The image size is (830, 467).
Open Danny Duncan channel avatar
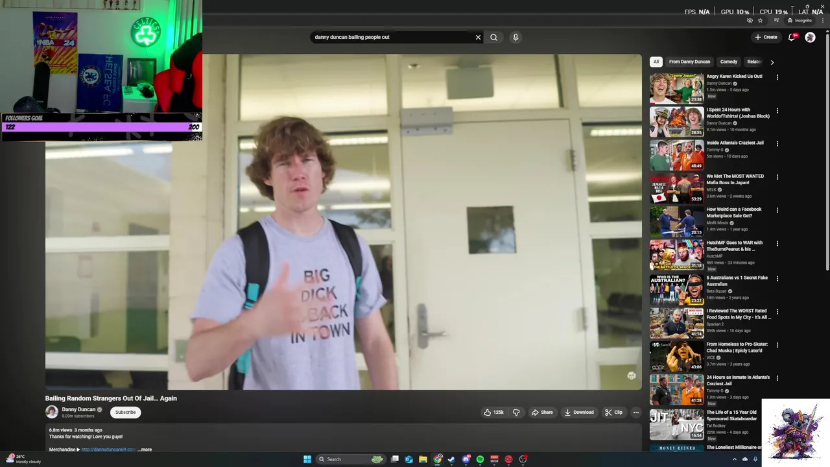pyautogui.click(x=52, y=412)
